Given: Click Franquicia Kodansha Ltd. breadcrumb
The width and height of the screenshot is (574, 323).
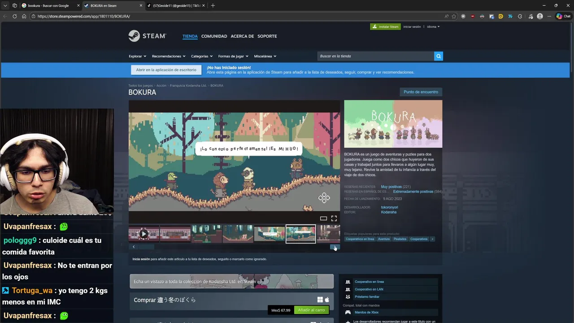Looking at the screenshot, I should 188,85.
